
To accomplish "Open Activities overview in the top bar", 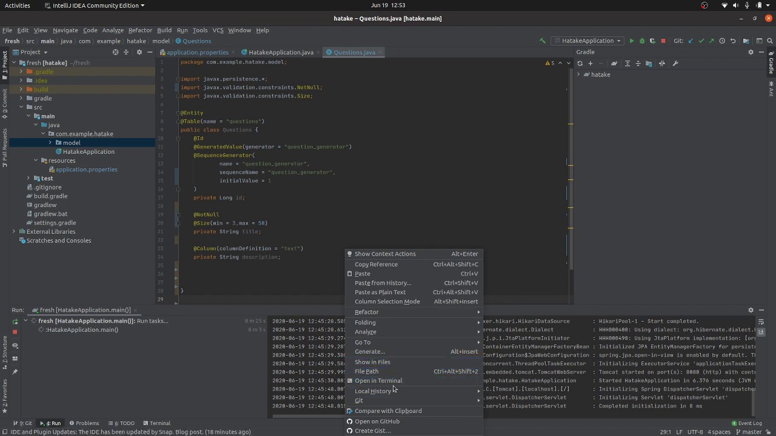I will click(x=17, y=5).
